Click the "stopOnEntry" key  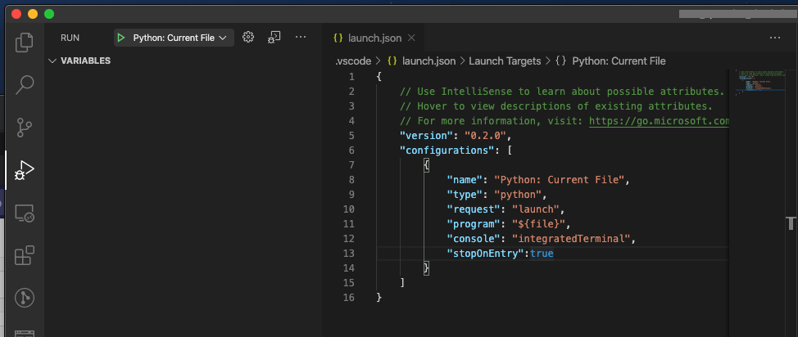487,254
